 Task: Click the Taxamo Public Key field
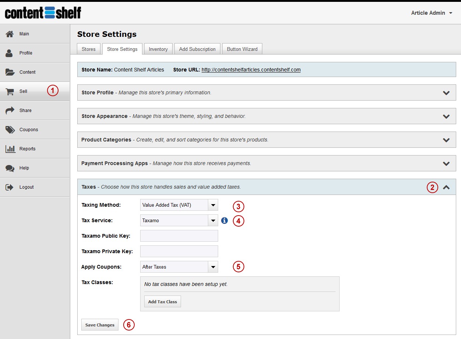179,236
